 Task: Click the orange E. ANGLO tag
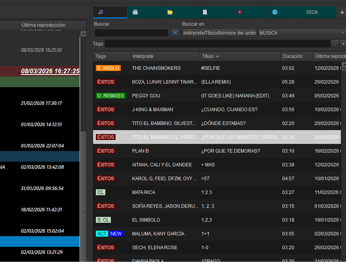(x=108, y=68)
